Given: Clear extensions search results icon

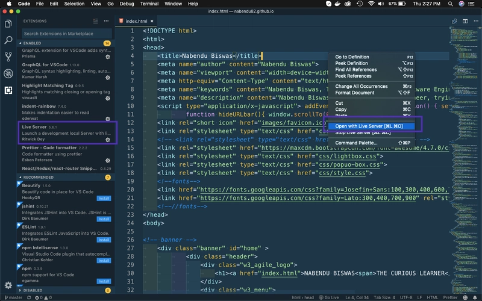Looking at the screenshot, I should 96,21.
